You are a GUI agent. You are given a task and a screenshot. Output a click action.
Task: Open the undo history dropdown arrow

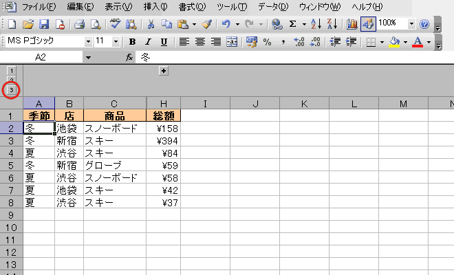pyautogui.click(x=237, y=24)
